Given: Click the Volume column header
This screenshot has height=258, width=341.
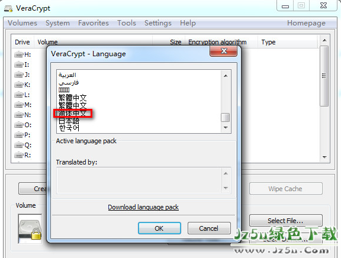Looking at the screenshot, I should click(93, 42).
